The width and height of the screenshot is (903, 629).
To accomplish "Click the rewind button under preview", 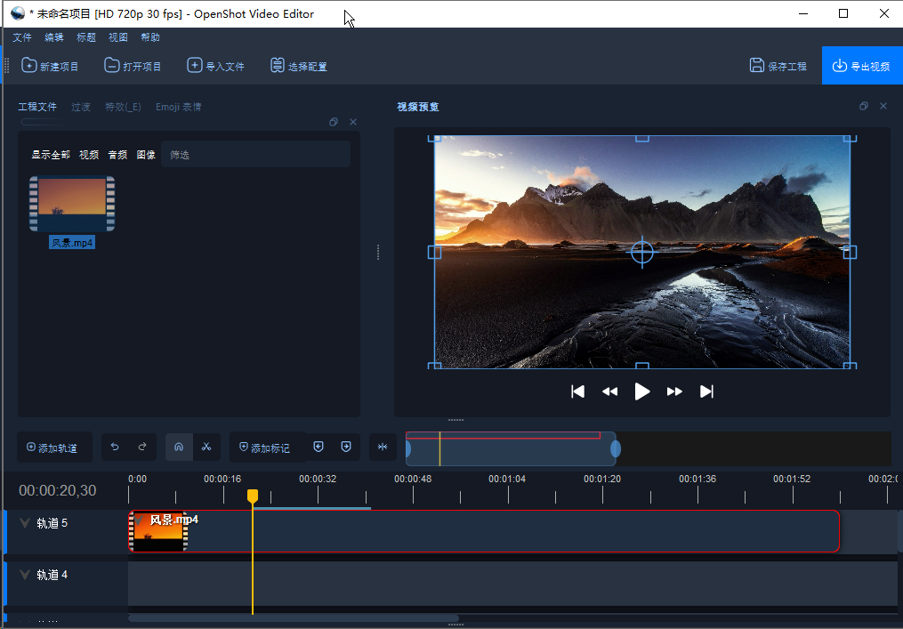I will pyautogui.click(x=609, y=391).
